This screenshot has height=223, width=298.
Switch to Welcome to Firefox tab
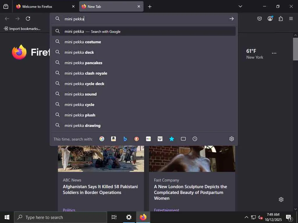coord(46,6)
